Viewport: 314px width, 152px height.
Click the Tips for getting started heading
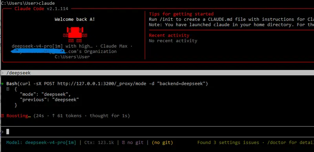(x=181, y=14)
